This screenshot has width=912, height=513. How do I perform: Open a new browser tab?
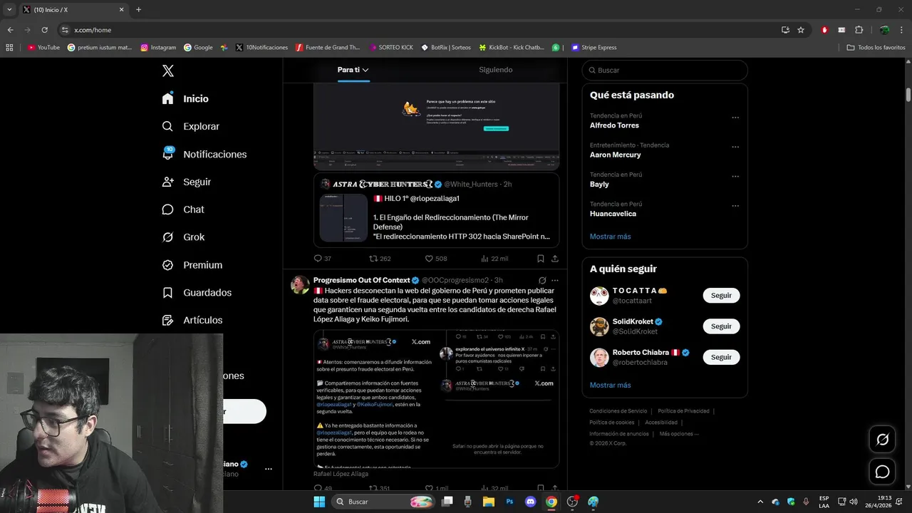click(x=138, y=9)
